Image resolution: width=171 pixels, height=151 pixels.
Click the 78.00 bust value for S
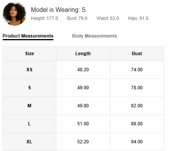(137, 88)
